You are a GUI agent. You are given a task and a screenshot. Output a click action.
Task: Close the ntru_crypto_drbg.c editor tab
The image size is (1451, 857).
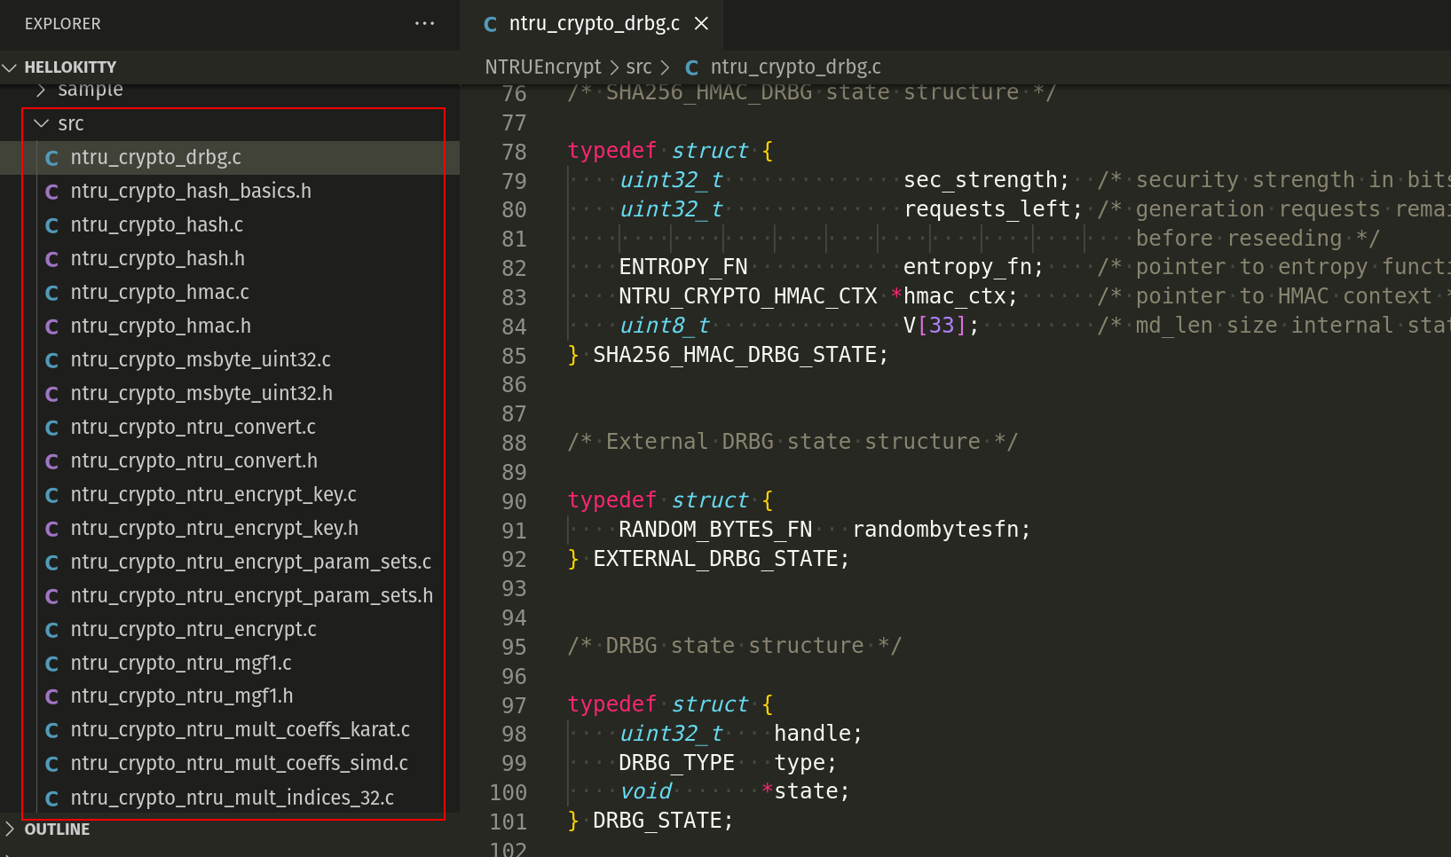tap(701, 23)
